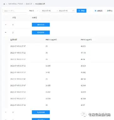This screenshot has width=114, height=120.
Task: Go to home via breadcrumb house icon
Action: [4, 4]
